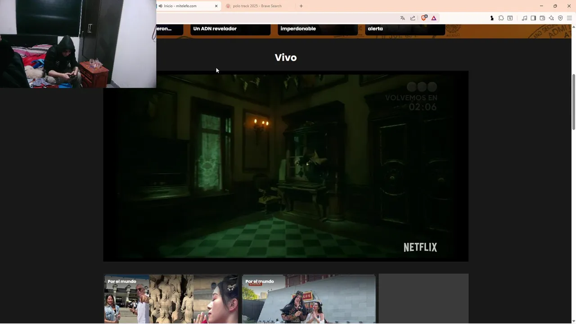Click the vertical page scrollbar thumb
Screen dimensions: 576x324
click(573, 102)
